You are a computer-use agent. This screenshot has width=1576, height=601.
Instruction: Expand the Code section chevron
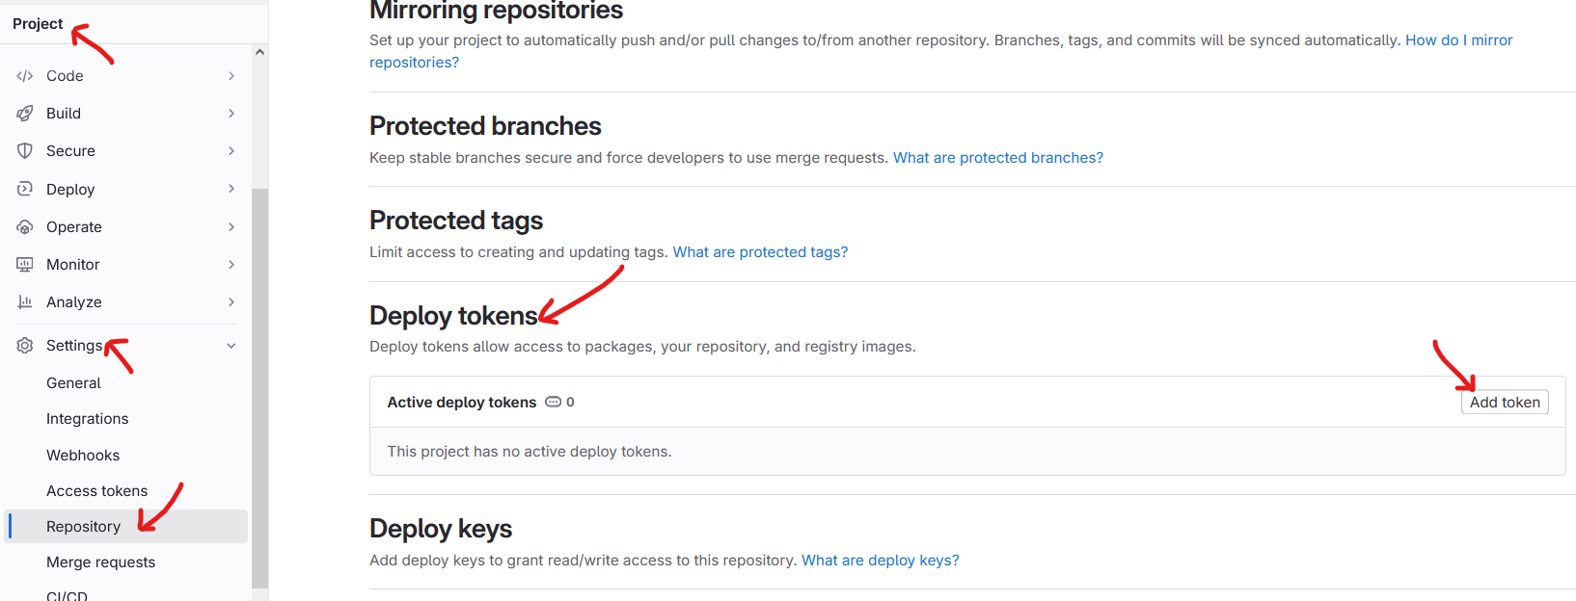(x=231, y=76)
